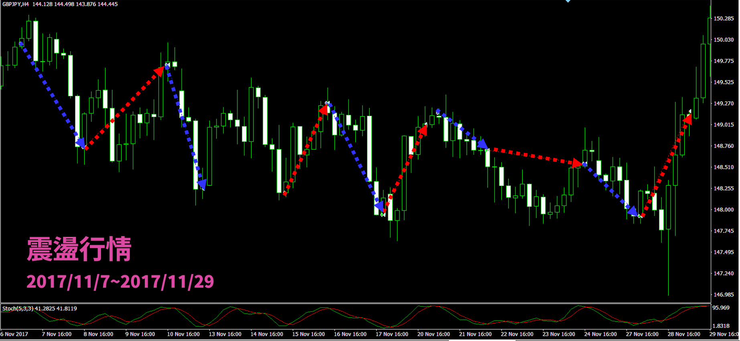The width and height of the screenshot is (740, 341).
Task: Select the 148.000 price level on axis
Action: point(724,210)
